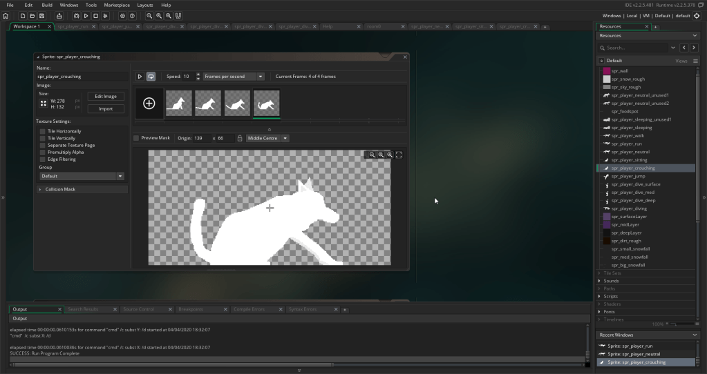The height and width of the screenshot is (374, 707).
Task: Click the Run game play icon in main toolbar
Action: pyautogui.click(x=85, y=15)
